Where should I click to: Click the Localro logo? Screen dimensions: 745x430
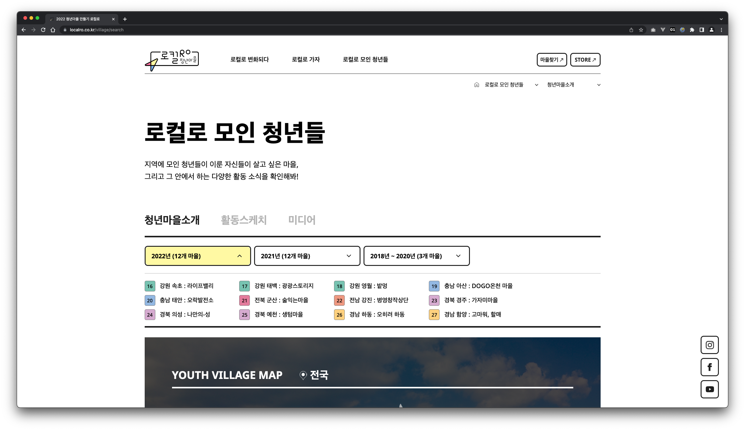(172, 60)
